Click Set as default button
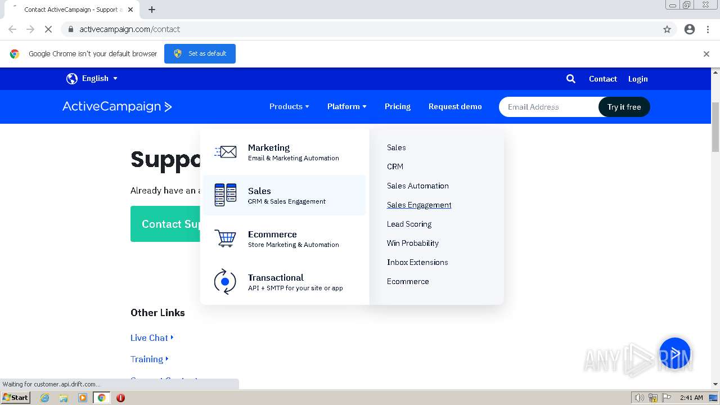 tap(200, 53)
